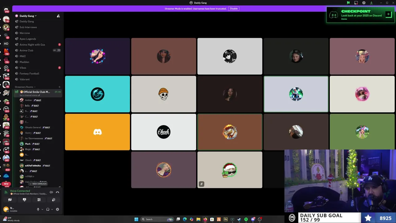The width and height of the screenshot is (396, 223).
Task: Select the orange default Discord avatar tile
Action: coord(97,132)
